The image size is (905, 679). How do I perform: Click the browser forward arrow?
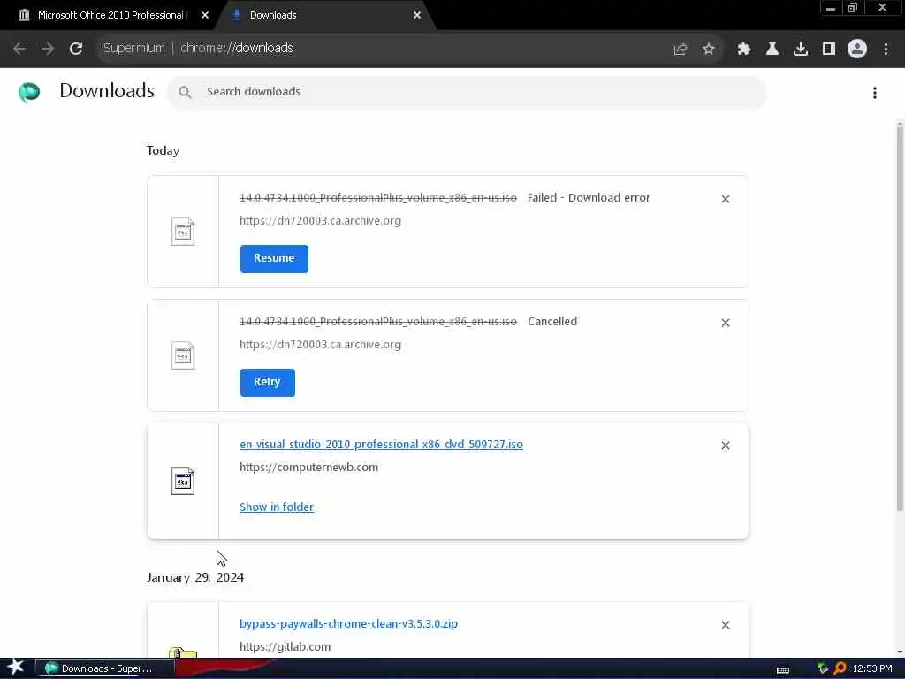tap(48, 49)
